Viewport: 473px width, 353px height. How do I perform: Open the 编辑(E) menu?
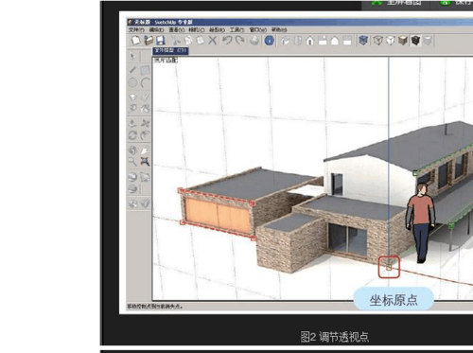[x=156, y=29]
